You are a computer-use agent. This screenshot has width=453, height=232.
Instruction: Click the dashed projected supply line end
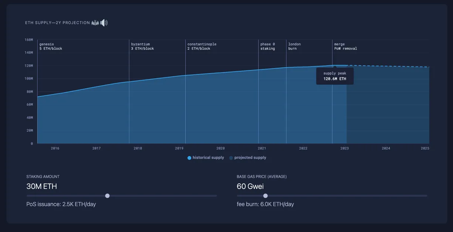pos(428,67)
